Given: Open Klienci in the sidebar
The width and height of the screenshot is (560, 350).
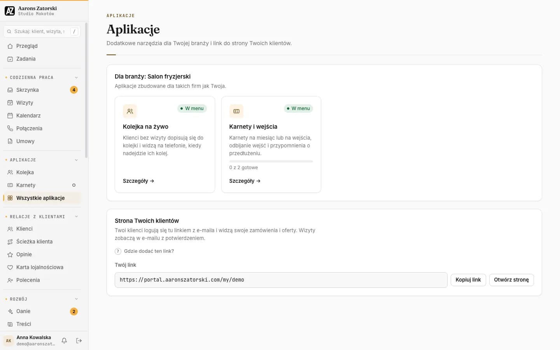Looking at the screenshot, I should pyautogui.click(x=42, y=229).
